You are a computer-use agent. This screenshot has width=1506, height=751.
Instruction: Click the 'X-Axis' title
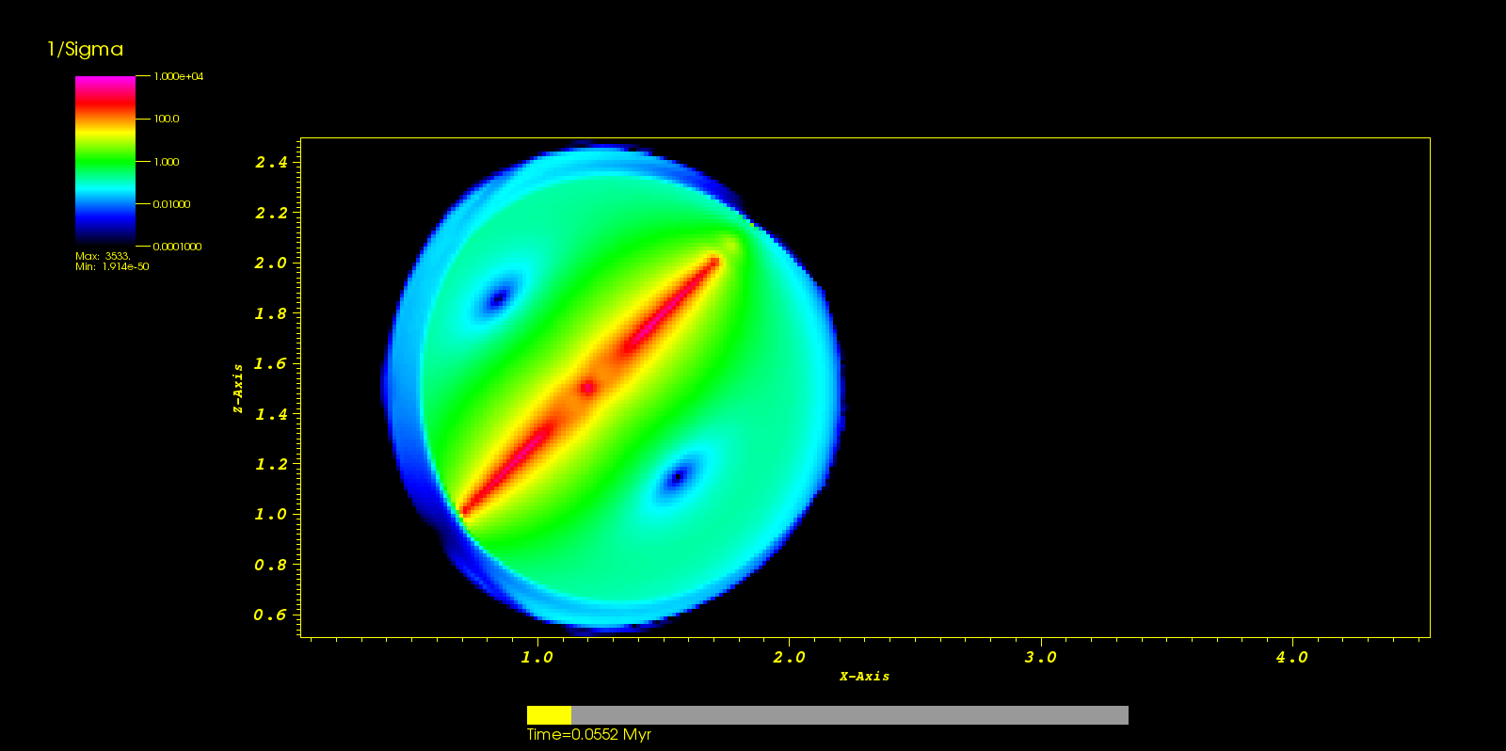click(864, 676)
